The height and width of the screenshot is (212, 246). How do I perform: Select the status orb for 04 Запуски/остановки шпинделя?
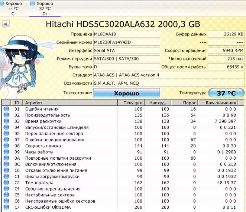point(6,127)
